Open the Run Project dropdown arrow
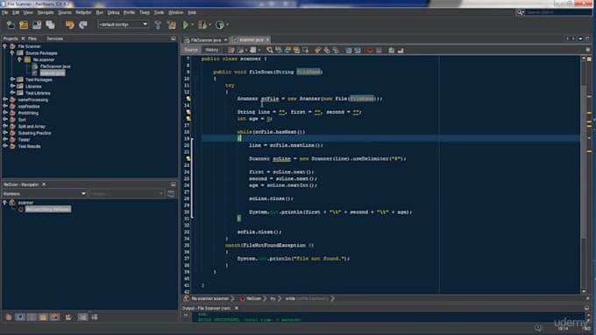The image size is (596, 335). pyautogui.click(x=192, y=25)
